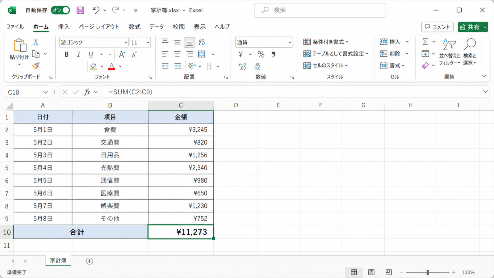Toggle Italic formatting
Image resolution: width=494 pixels, height=278 pixels.
pos(78,55)
